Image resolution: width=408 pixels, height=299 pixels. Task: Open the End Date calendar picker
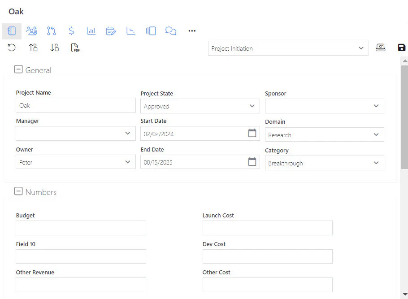click(252, 162)
